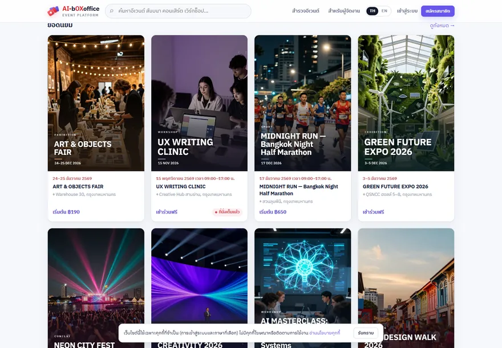Switch language to EN

[x=384, y=11]
